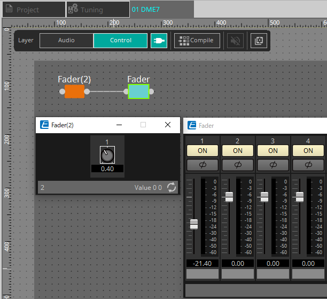Click channel 2 level field showing 0.00

pyautogui.click(x=238, y=263)
